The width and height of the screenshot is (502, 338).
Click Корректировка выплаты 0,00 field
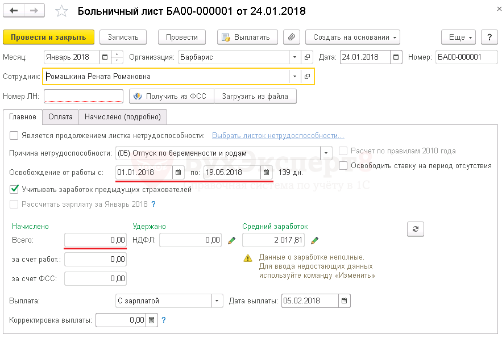tap(121, 320)
